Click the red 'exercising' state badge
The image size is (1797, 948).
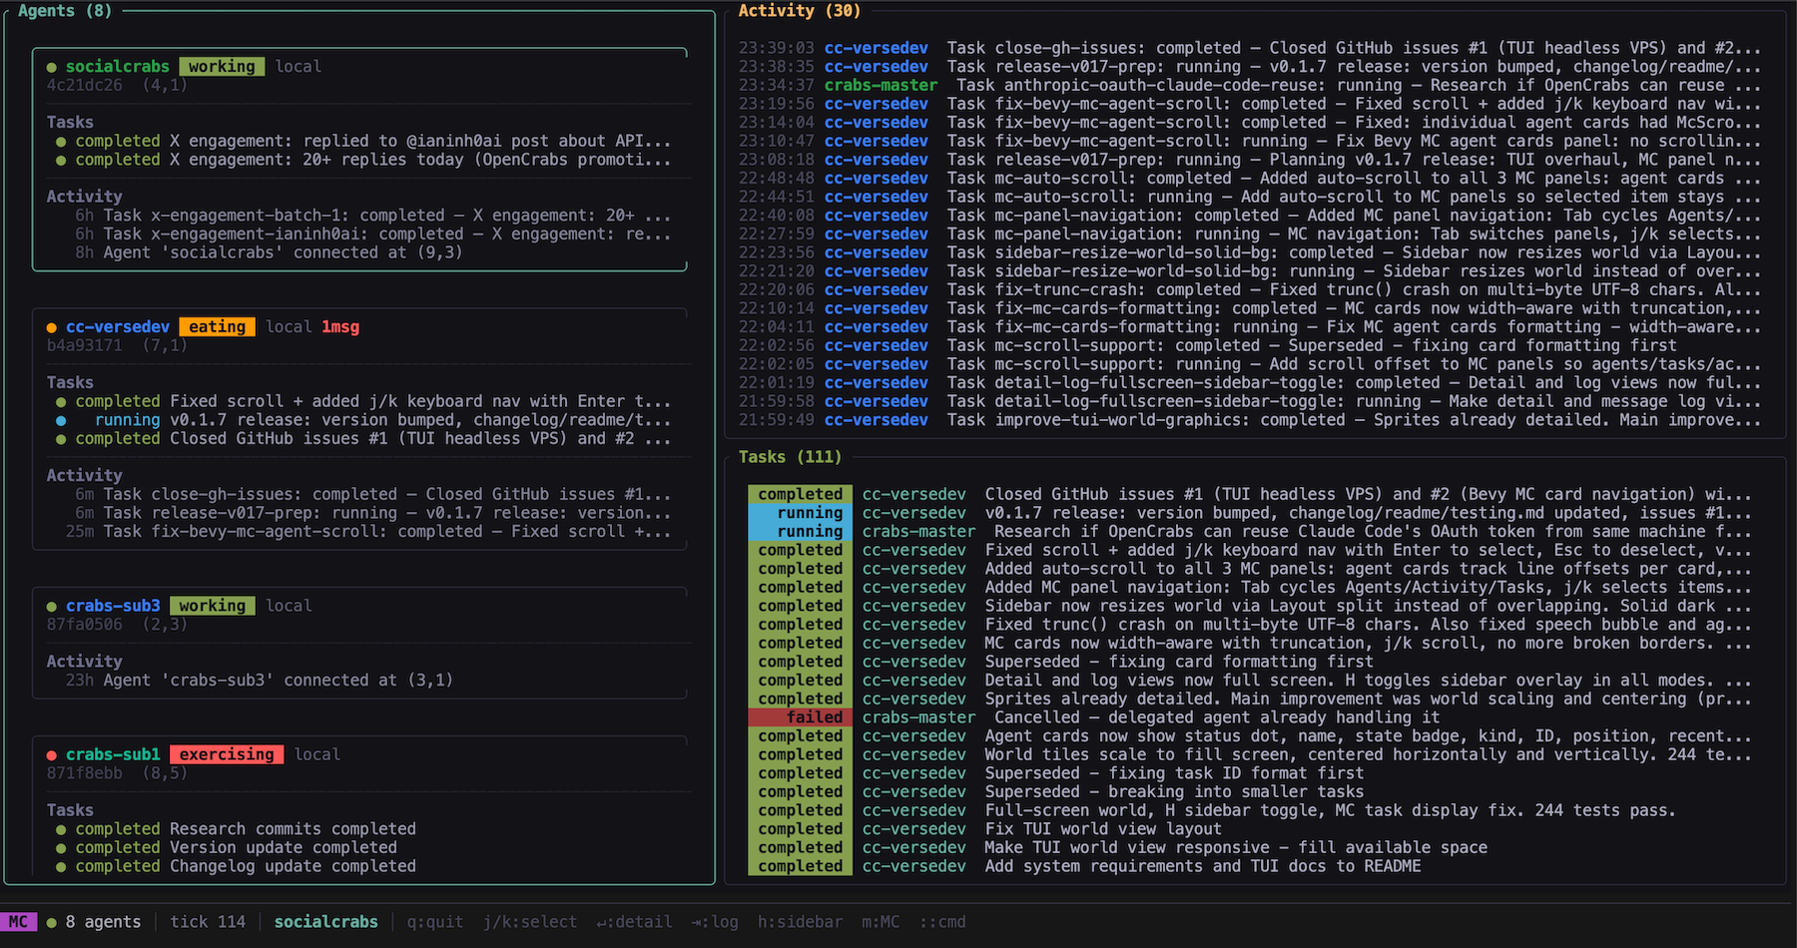pos(227,755)
